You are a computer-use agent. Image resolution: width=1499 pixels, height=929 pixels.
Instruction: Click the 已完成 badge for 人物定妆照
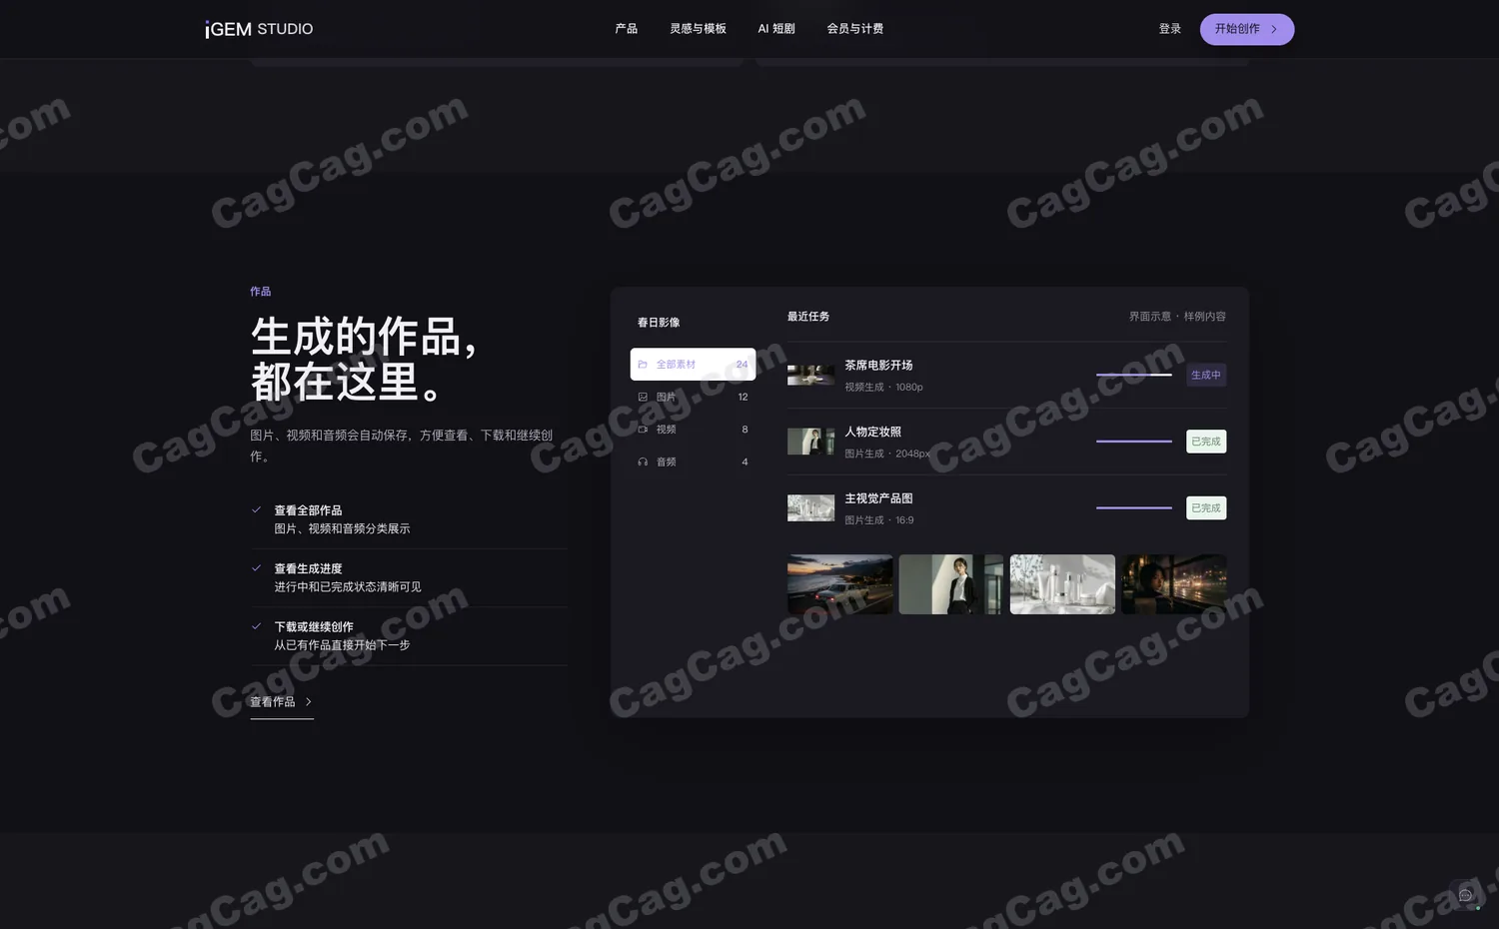[x=1206, y=442]
